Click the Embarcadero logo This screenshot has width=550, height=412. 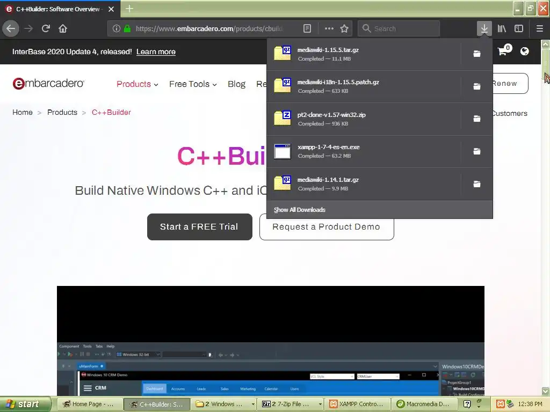[48, 83]
